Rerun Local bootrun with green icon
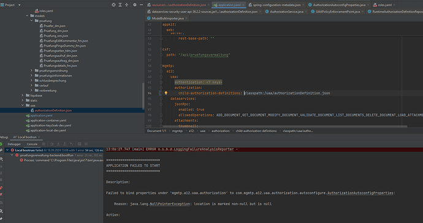Viewport: 423px width, 223px height. (1, 144)
